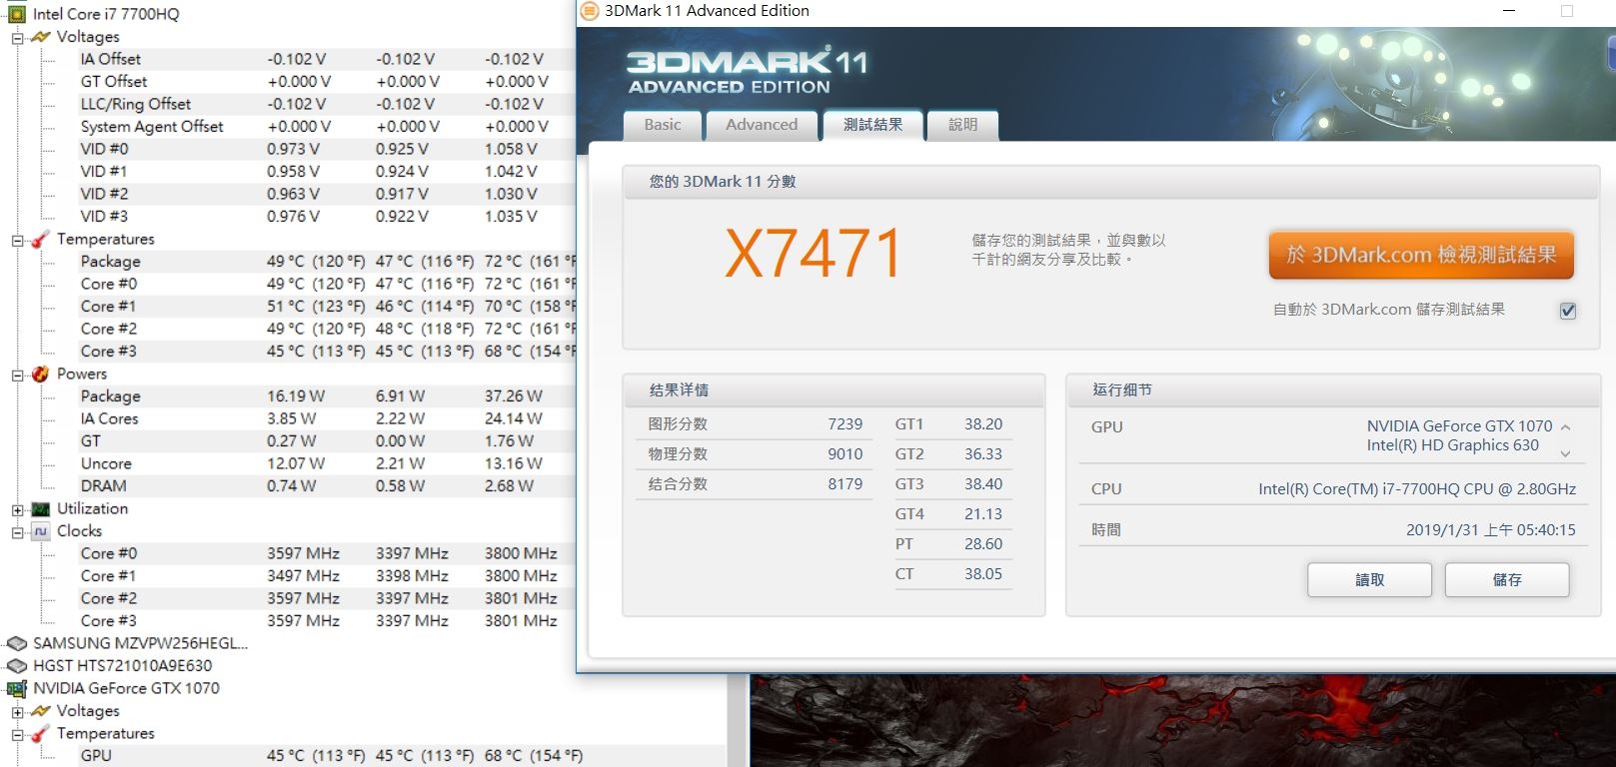Click the NVIDIA GeForce GTX 1070 card icon
The height and width of the screenshot is (767, 1616).
17,688
